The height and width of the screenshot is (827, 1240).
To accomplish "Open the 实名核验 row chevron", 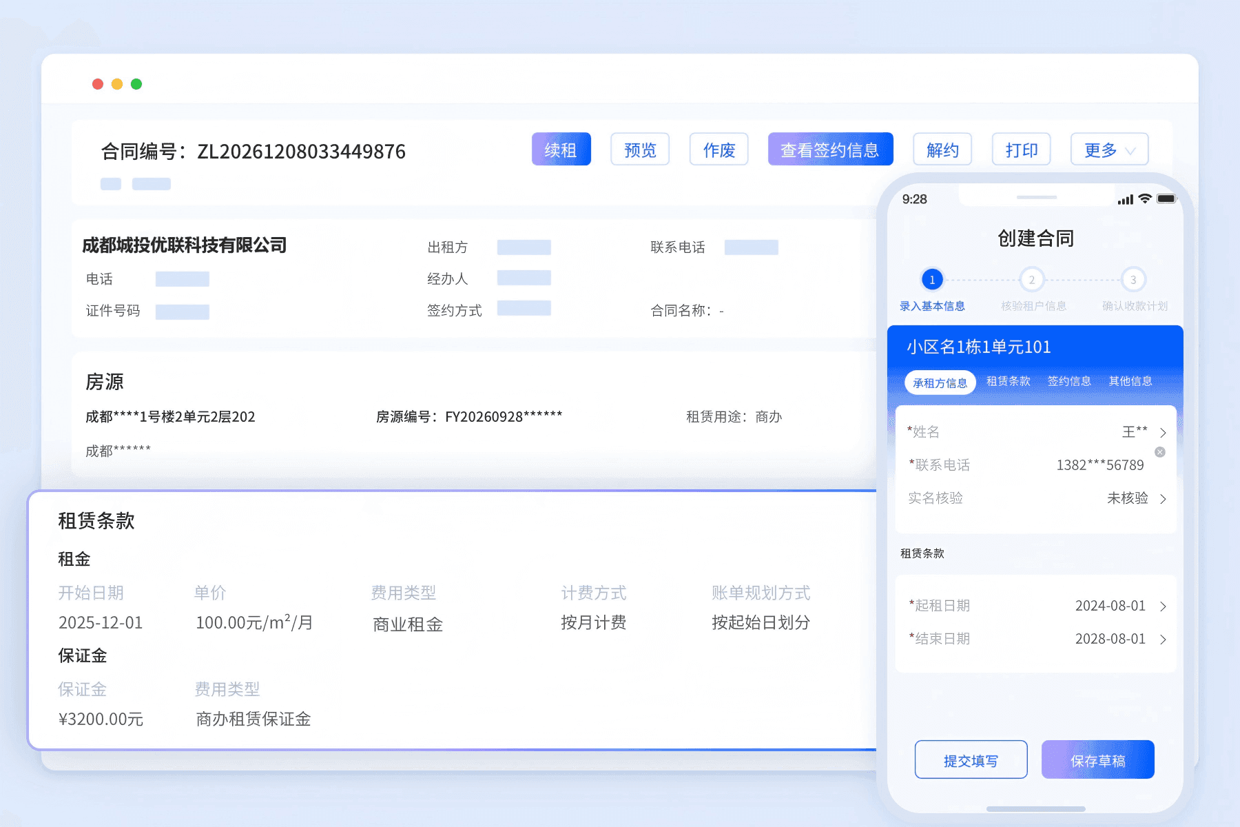I will point(1163,499).
